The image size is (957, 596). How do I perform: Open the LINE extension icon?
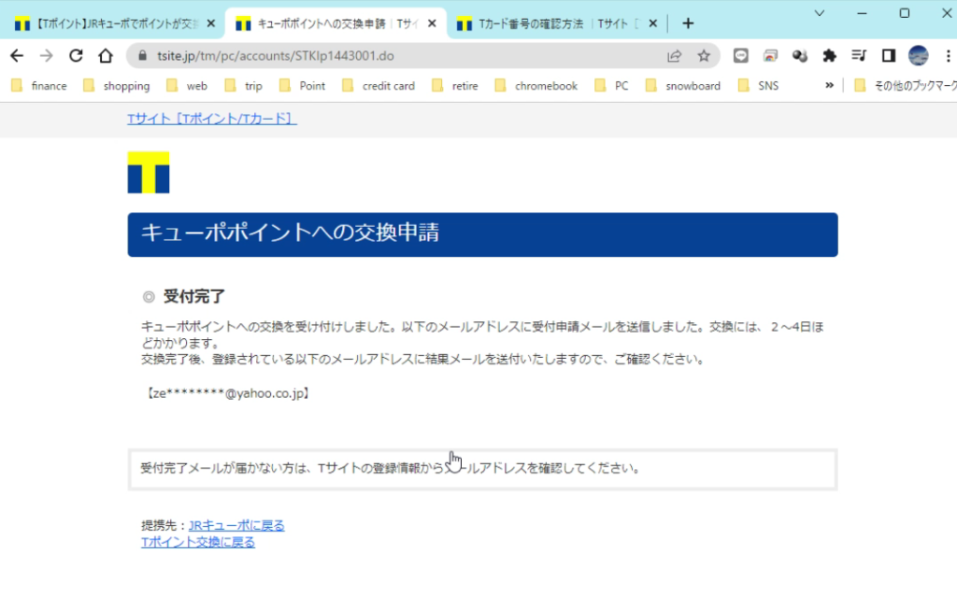point(740,56)
